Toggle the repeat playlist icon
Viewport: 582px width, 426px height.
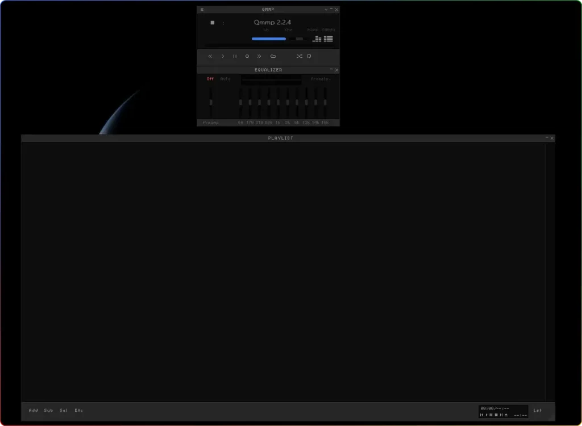pyautogui.click(x=309, y=56)
